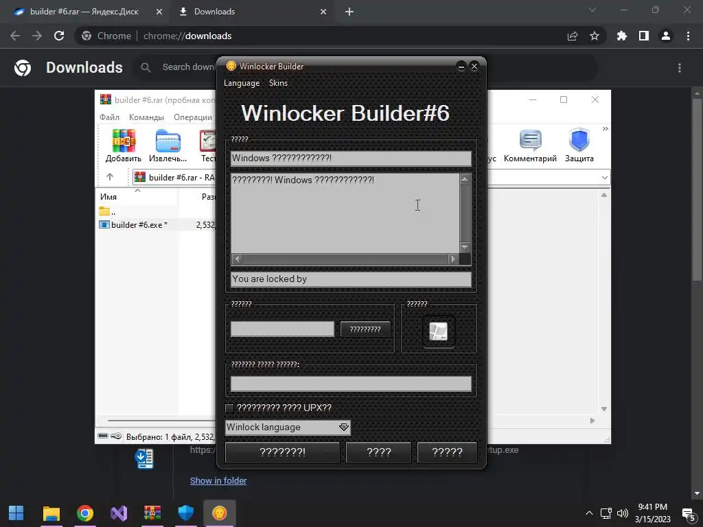Click Show in folder link
Image resolution: width=703 pixels, height=527 pixels.
[218, 481]
